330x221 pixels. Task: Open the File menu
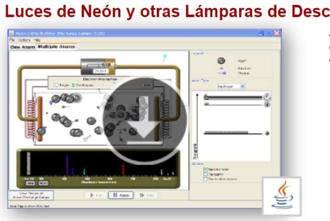[x=12, y=40]
